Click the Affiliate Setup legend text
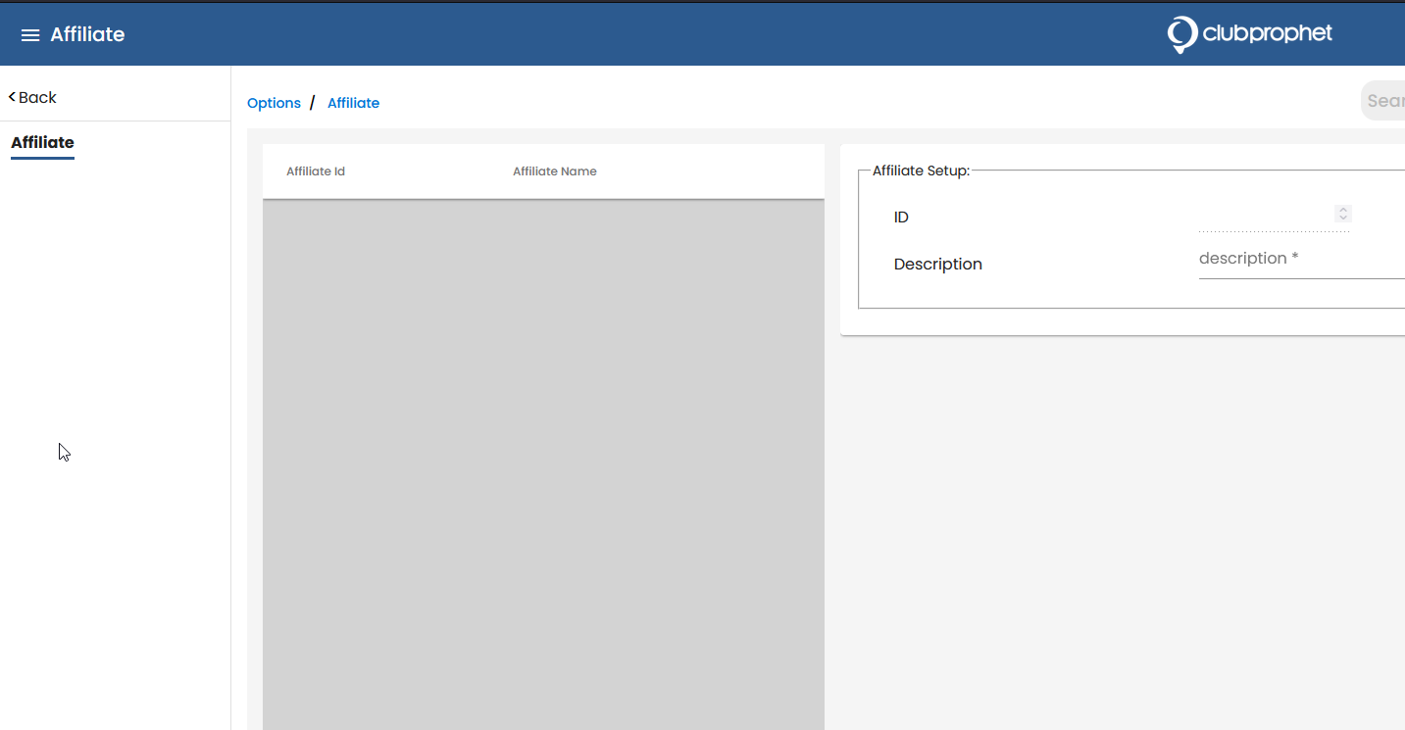 click(x=921, y=170)
